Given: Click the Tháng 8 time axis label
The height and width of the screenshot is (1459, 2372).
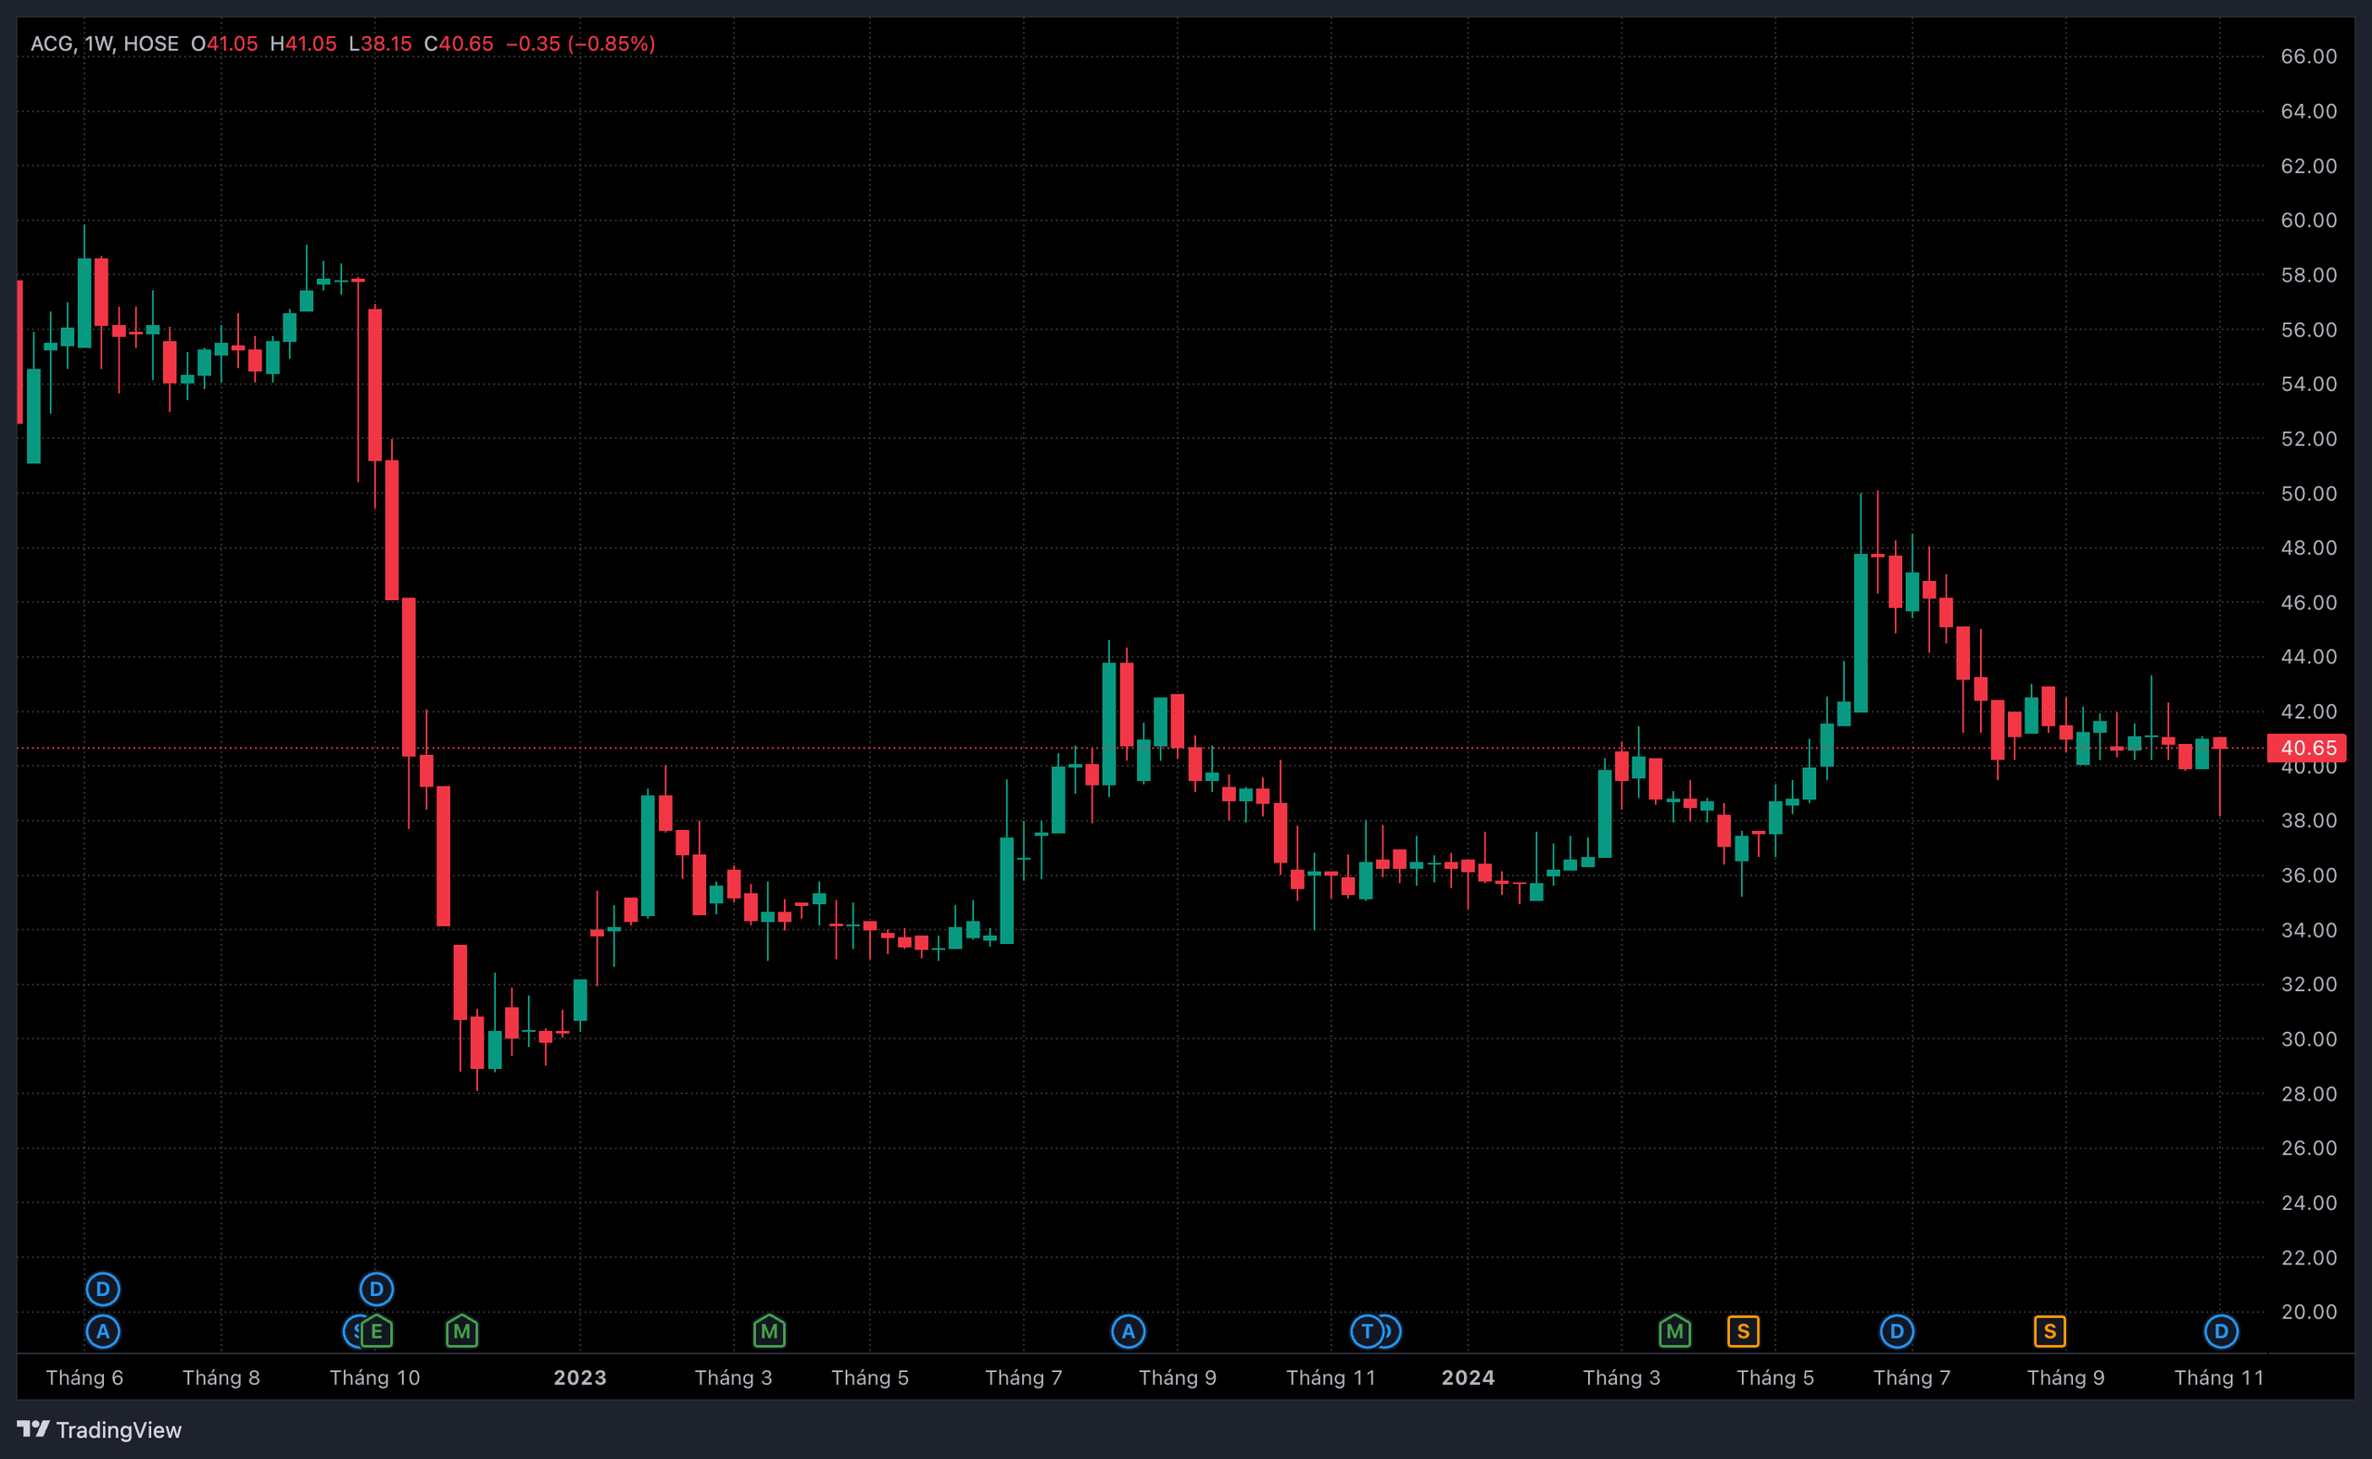Looking at the screenshot, I should [x=221, y=1377].
